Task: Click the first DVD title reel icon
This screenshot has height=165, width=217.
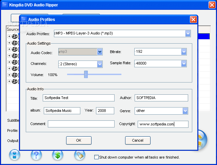Action: pos(15,37)
